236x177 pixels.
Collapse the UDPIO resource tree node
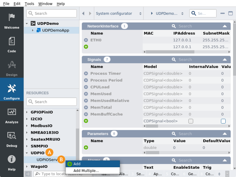pos(27,153)
